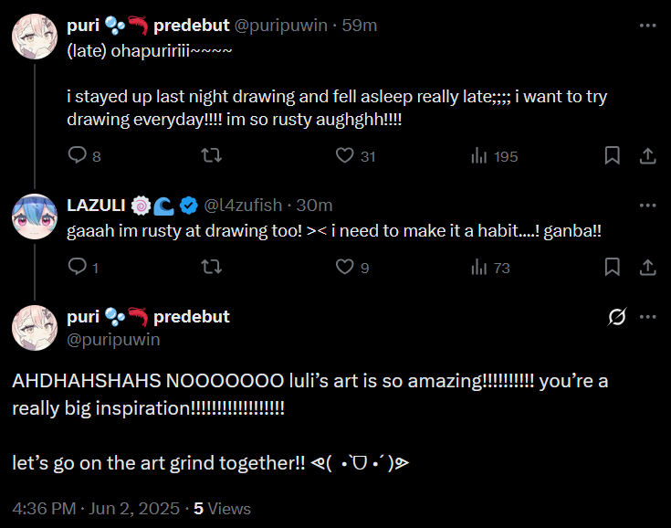Click the Grok explain icon on main tweet

tap(617, 317)
